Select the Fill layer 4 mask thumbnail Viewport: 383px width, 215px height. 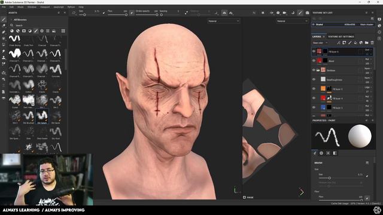tap(329, 98)
